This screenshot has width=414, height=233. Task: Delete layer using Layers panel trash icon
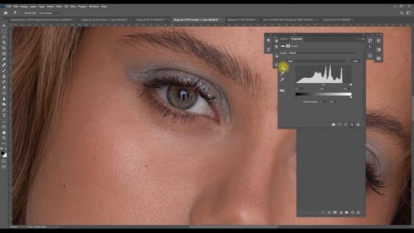(358, 212)
